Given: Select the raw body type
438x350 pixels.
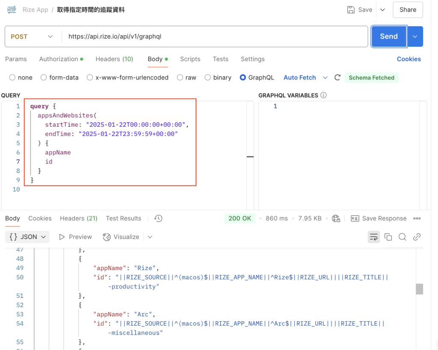Looking at the screenshot, I should (180, 77).
